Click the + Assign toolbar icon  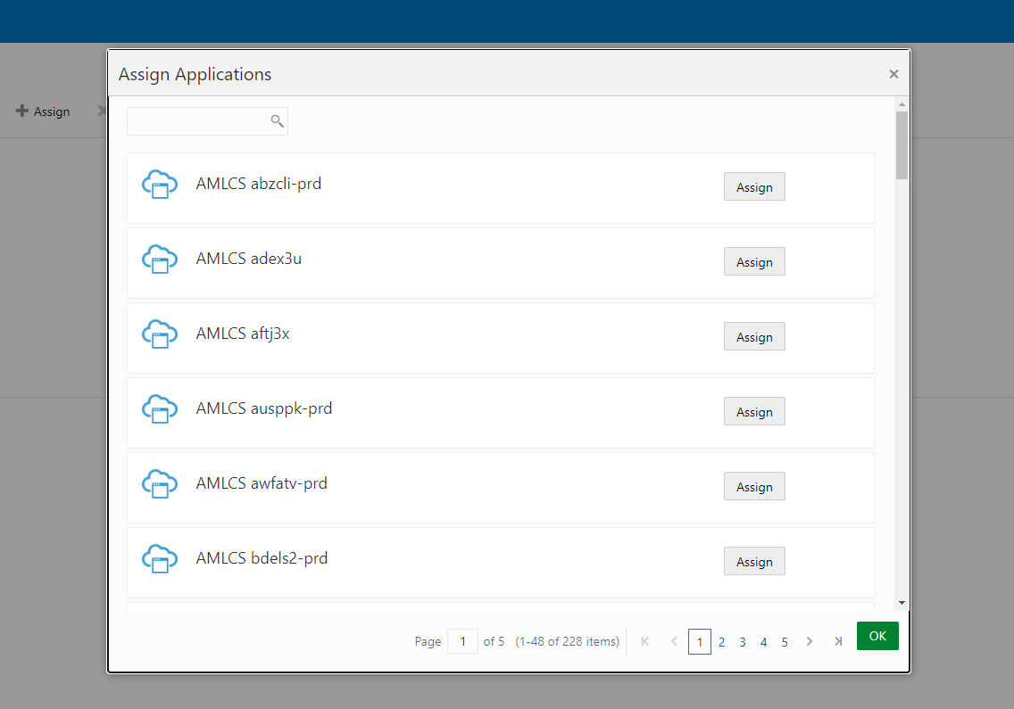click(x=43, y=111)
